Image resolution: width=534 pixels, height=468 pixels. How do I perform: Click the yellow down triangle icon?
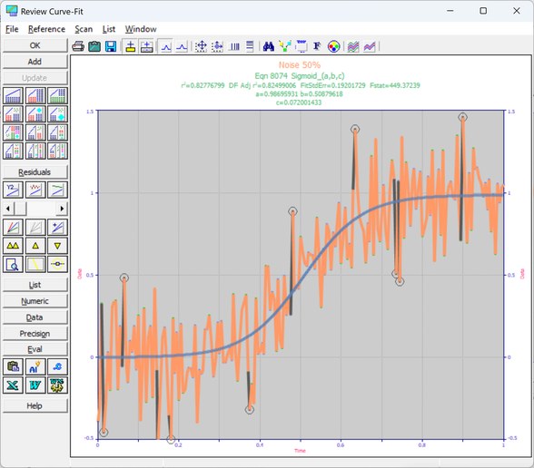[x=57, y=246]
